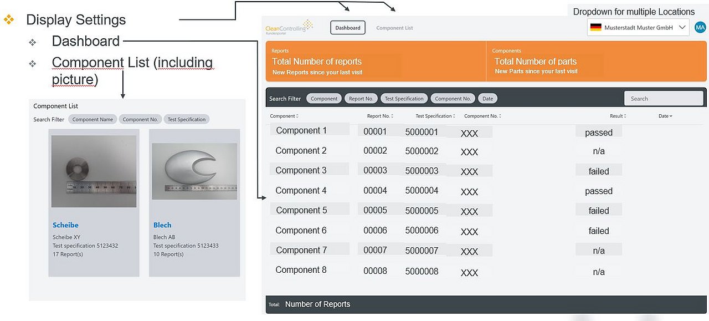
Task: Open the MA user avatar
Action: [x=700, y=27]
